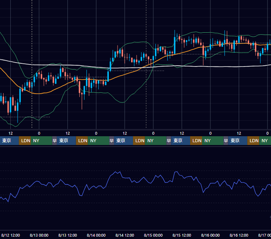Select the NY session block spanning 8/13 00:00
Viewport: 271px width, 239px height.
pos(41,141)
